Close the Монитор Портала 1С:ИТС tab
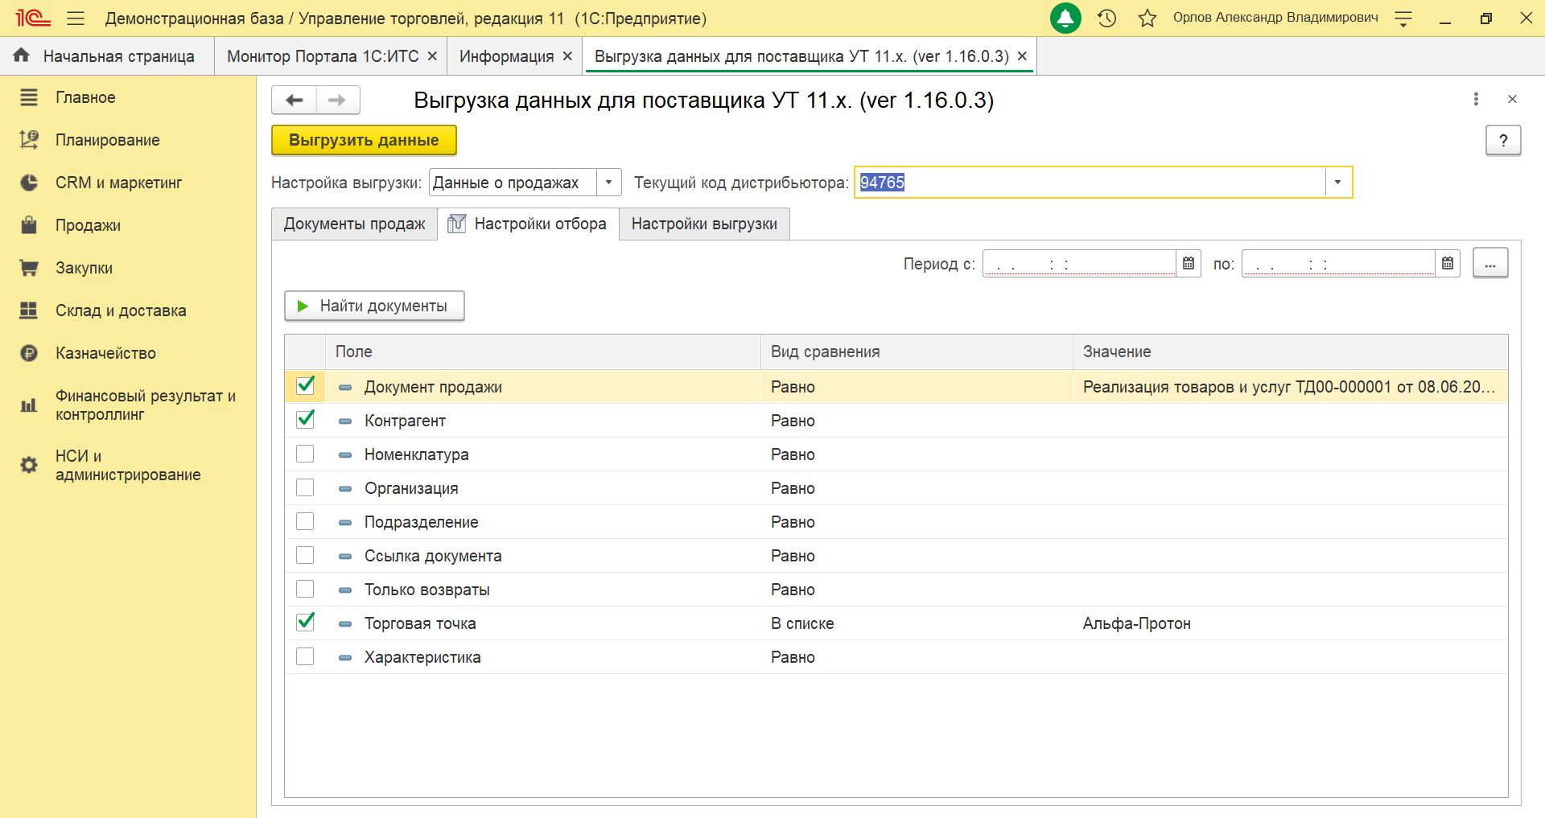1545x818 pixels. coord(432,56)
